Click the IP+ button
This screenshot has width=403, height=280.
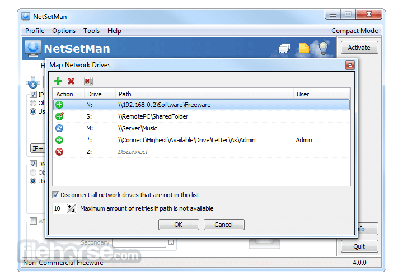(x=38, y=148)
